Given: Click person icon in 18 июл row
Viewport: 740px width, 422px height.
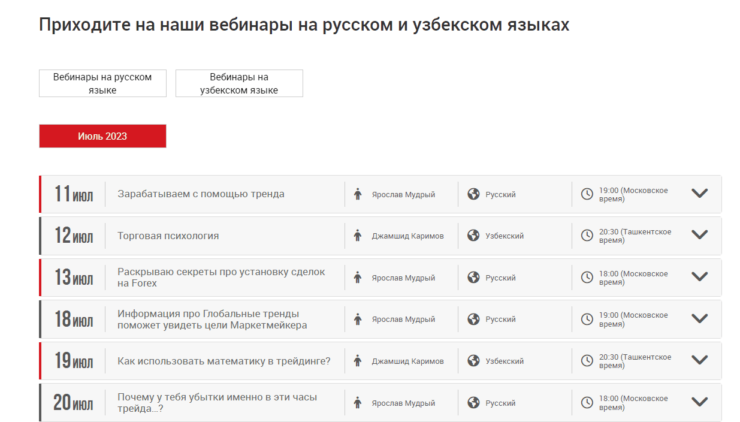Looking at the screenshot, I should pos(358,319).
